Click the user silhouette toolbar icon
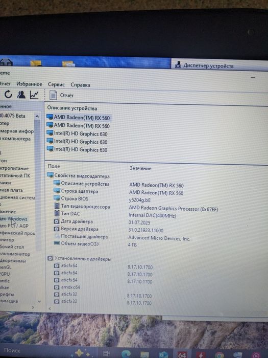This screenshot has width=268, height=358. click(x=21, y=95)
